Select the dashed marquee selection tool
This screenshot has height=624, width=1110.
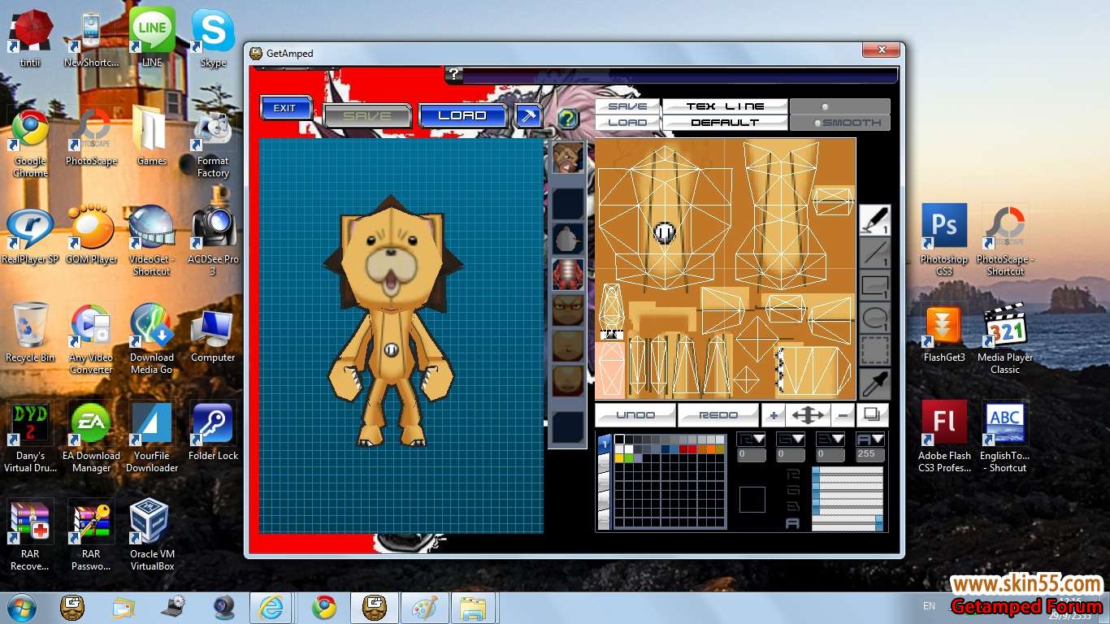point(875,350)
